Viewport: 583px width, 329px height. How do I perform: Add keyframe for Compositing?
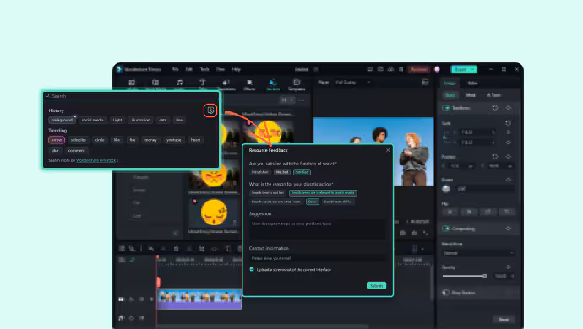click(509, 229)
